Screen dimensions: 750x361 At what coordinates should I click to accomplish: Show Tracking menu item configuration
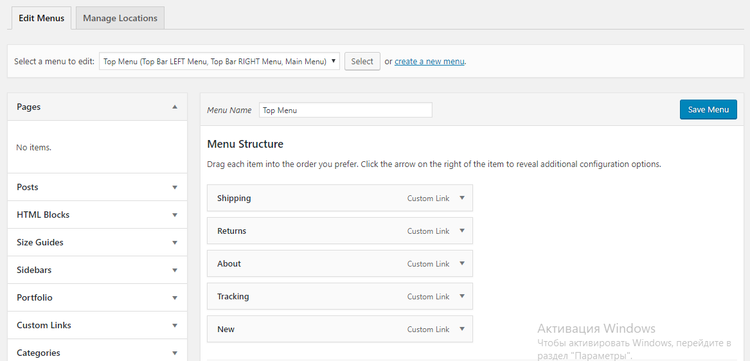[x=461, y=297]
